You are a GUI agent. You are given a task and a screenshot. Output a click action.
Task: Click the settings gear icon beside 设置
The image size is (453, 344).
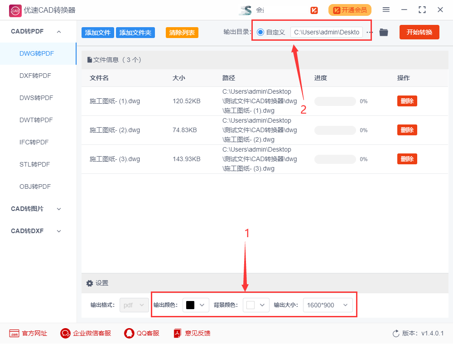(89, 283)
